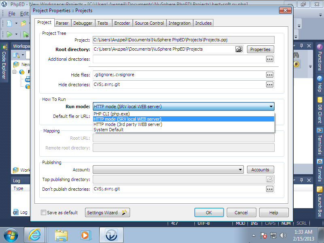Open the Tunnels side panel

320,171
